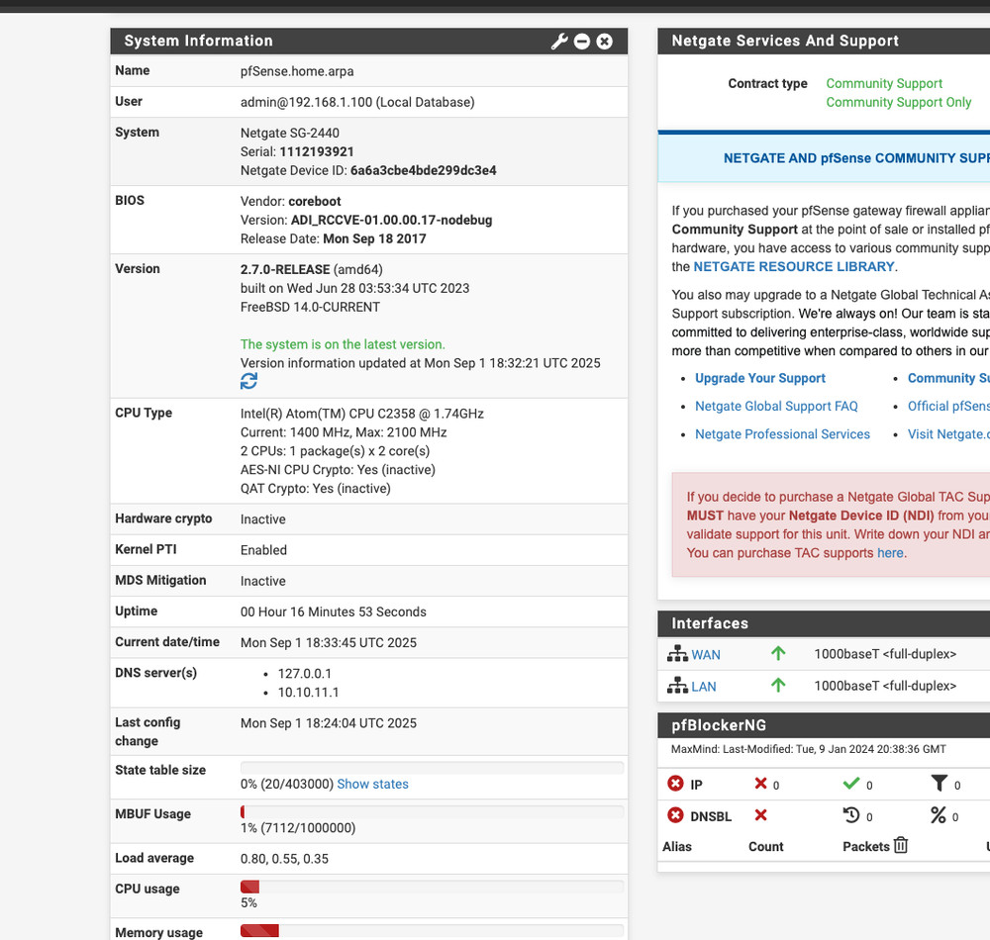Screen dimensions: 990x940
Task: Click the red DNSBL status icon
Action: [675, 815]
